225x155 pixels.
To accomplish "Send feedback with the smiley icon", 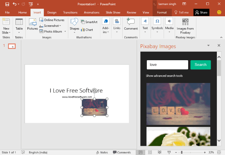I will tap(219, 12).
